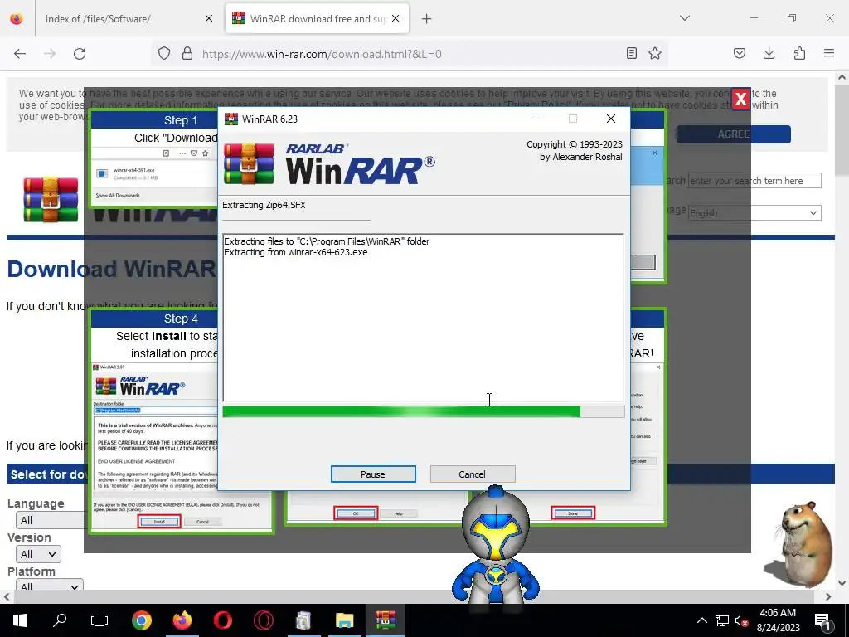849x637 pixels.
Task: Click the horizontal scrollbar right arrow
Action: 828,597
